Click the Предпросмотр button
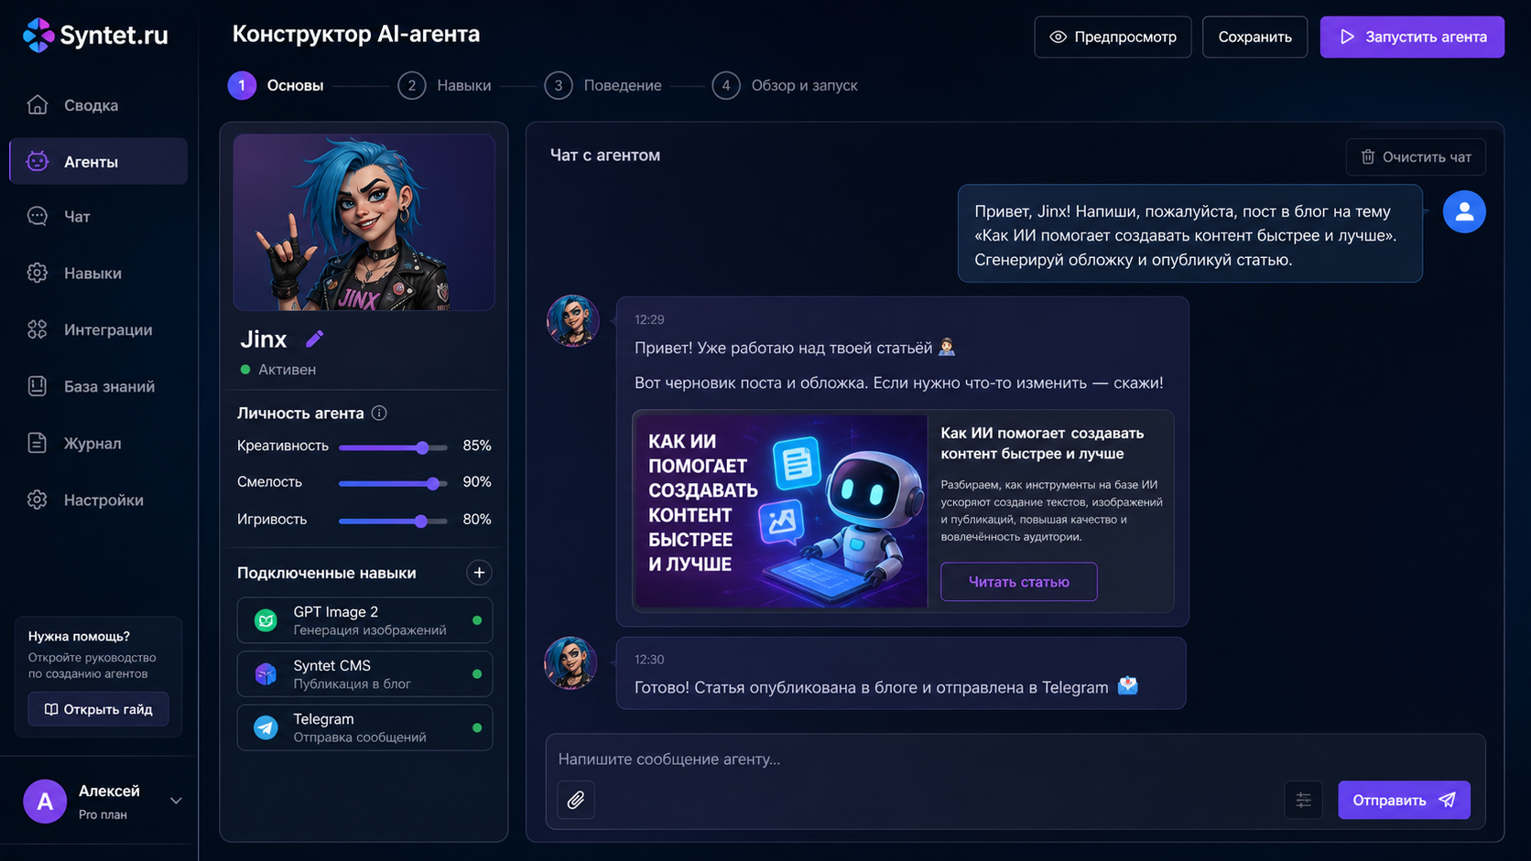 pyautogui.click(x=1113, y=38)
